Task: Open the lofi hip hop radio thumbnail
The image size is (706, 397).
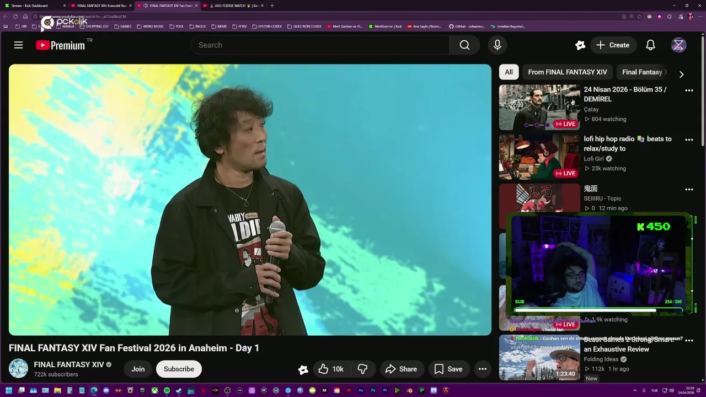Action: coord(539,157)
